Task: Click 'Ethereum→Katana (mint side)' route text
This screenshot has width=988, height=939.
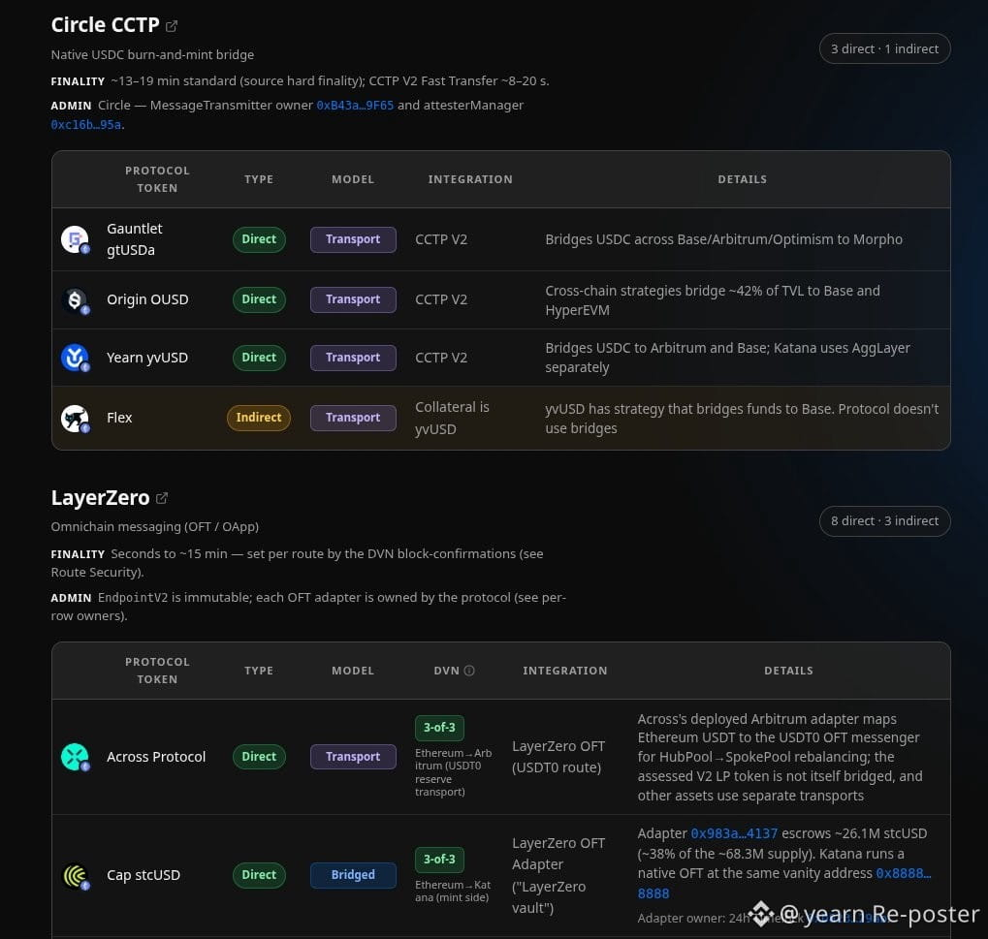Action: (453, 892)
